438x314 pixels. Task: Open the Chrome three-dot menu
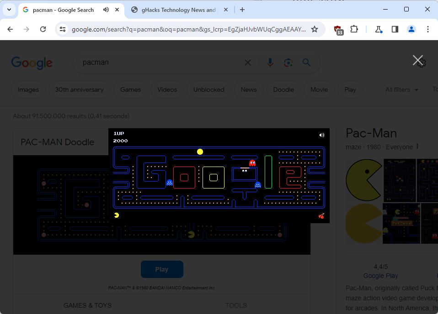click(427, 29)
